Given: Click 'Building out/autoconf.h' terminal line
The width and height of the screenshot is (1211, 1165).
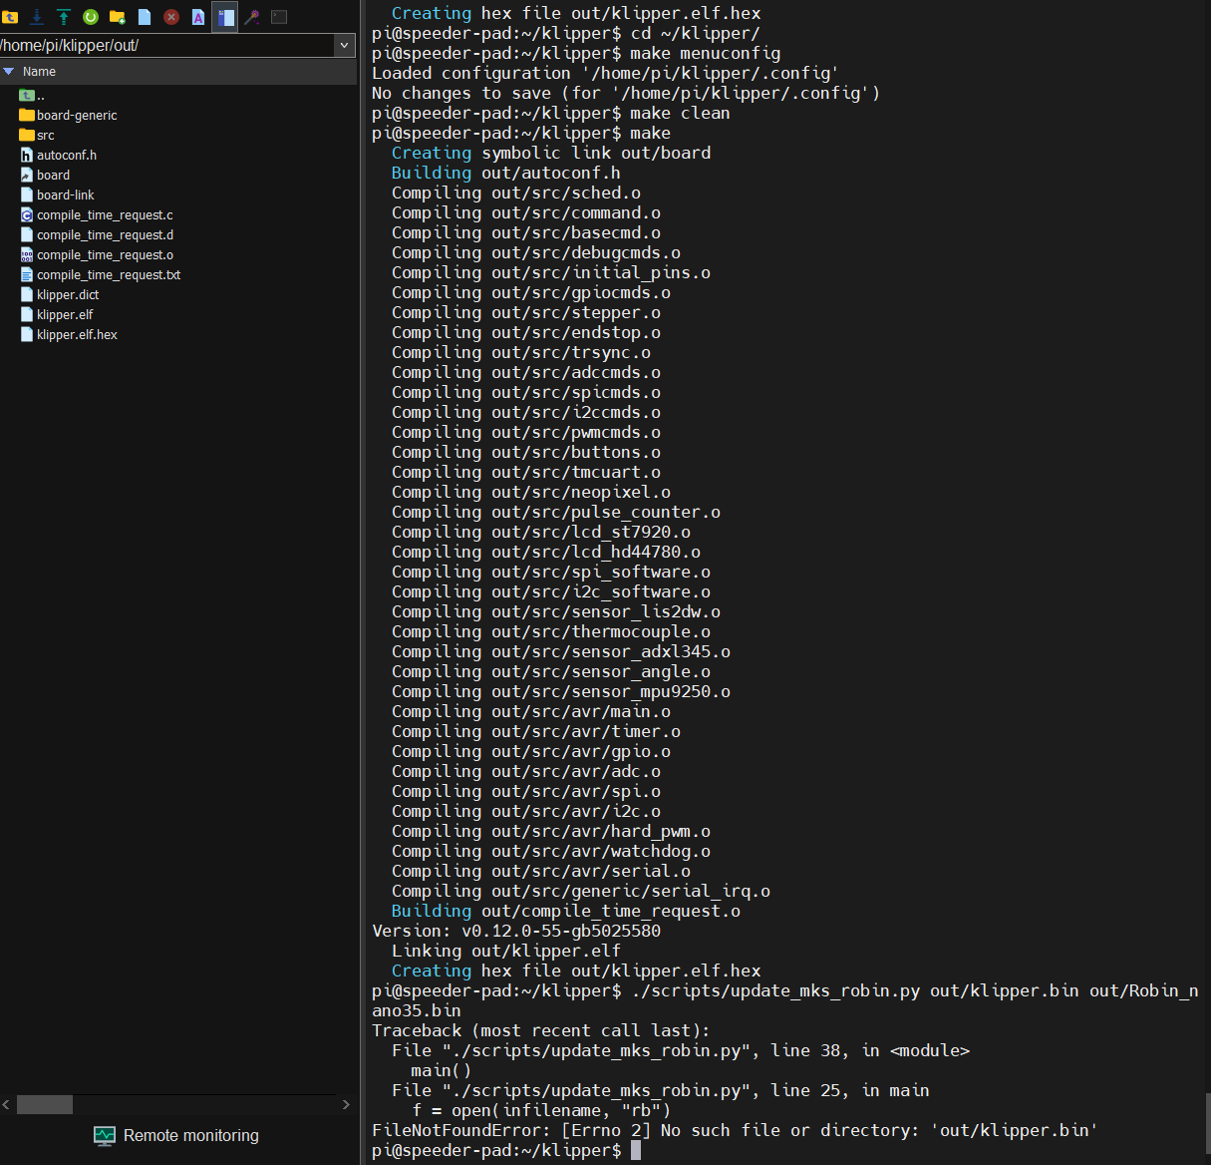Looking at the screenshot, I should point(506,173).
